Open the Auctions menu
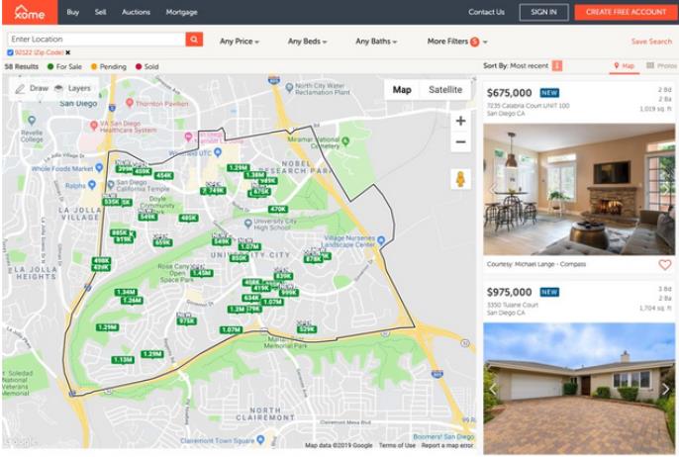 136,12
